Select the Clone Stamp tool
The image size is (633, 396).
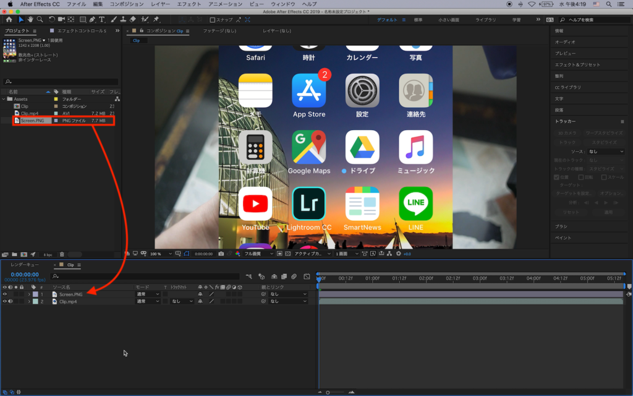124,20
